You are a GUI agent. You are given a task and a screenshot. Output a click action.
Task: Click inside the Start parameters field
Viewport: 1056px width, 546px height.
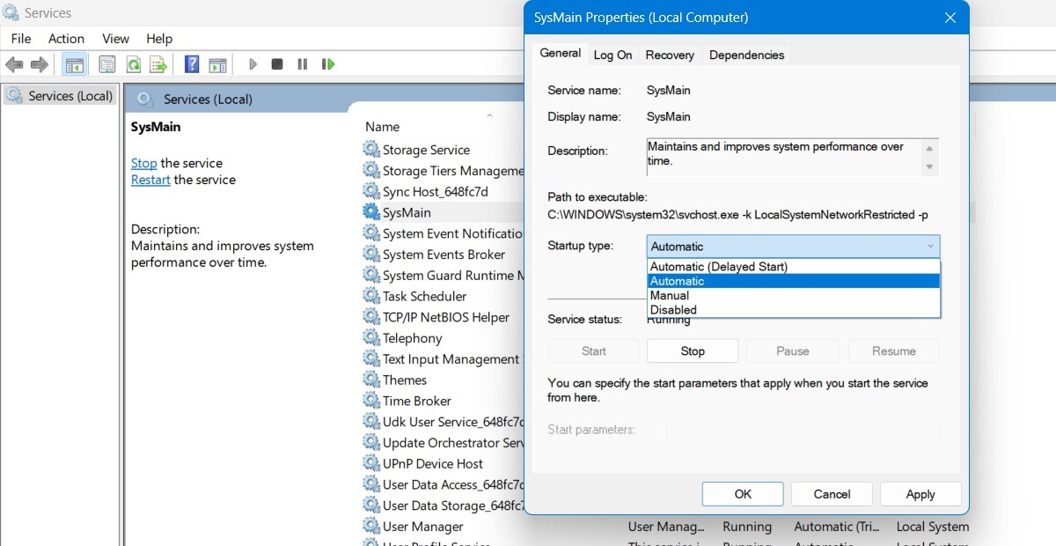pos(802,429)
